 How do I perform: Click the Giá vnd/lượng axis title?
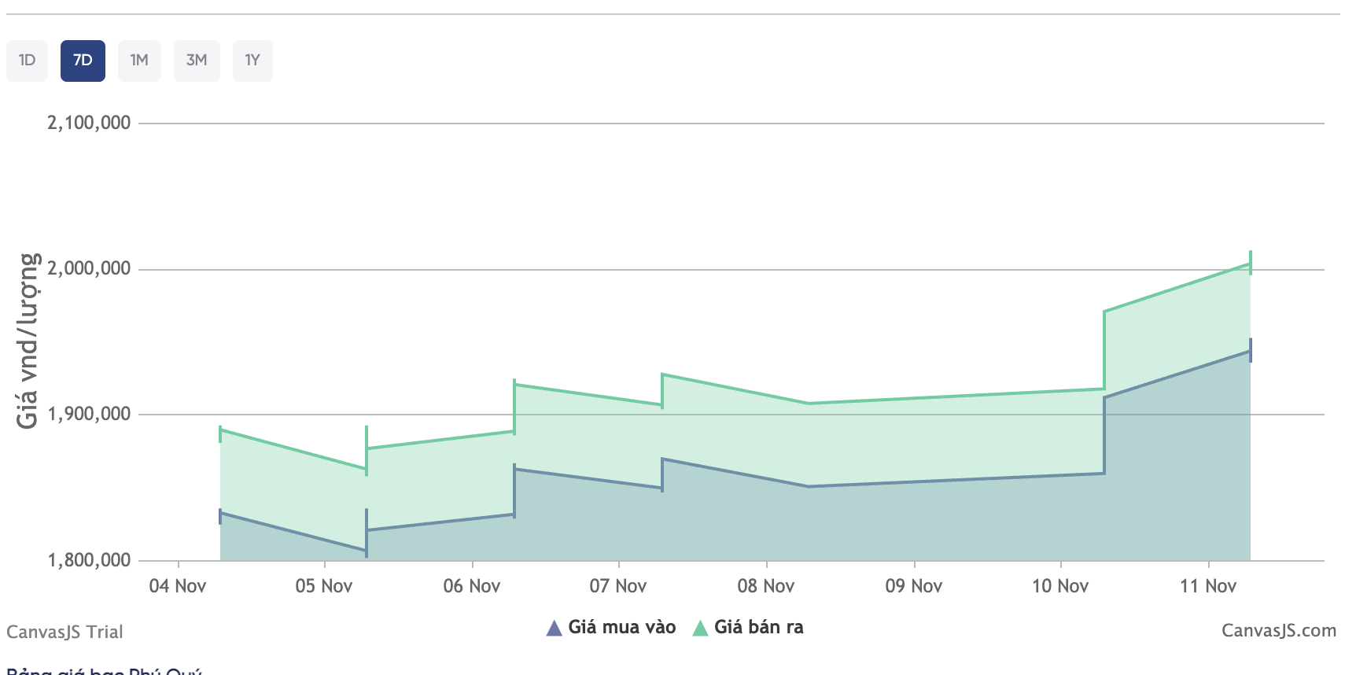28,341
